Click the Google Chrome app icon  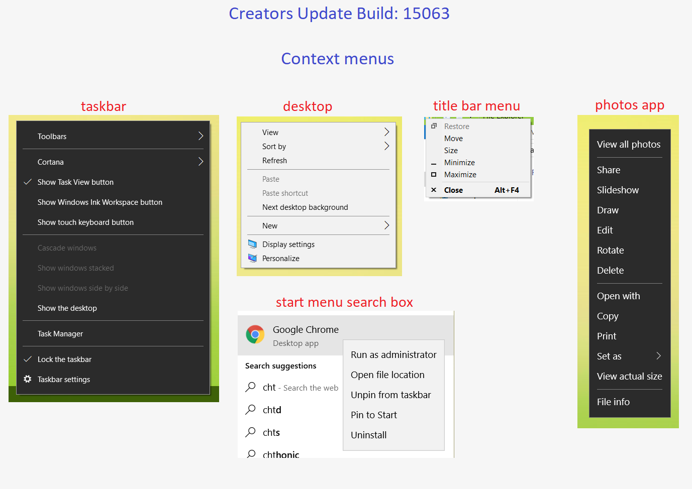point(255,334)
